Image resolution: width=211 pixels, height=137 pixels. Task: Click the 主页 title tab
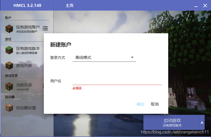click(x=69, y=6)
